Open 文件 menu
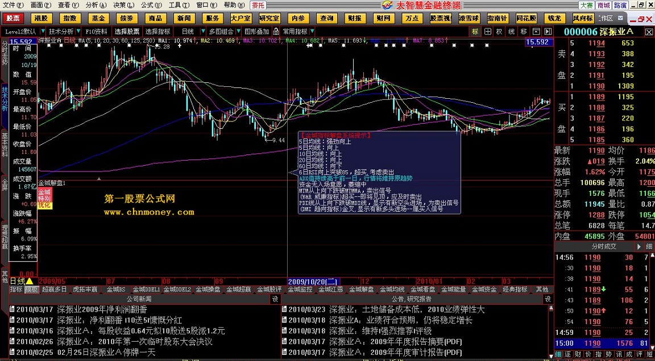 (x=14, y=5)
